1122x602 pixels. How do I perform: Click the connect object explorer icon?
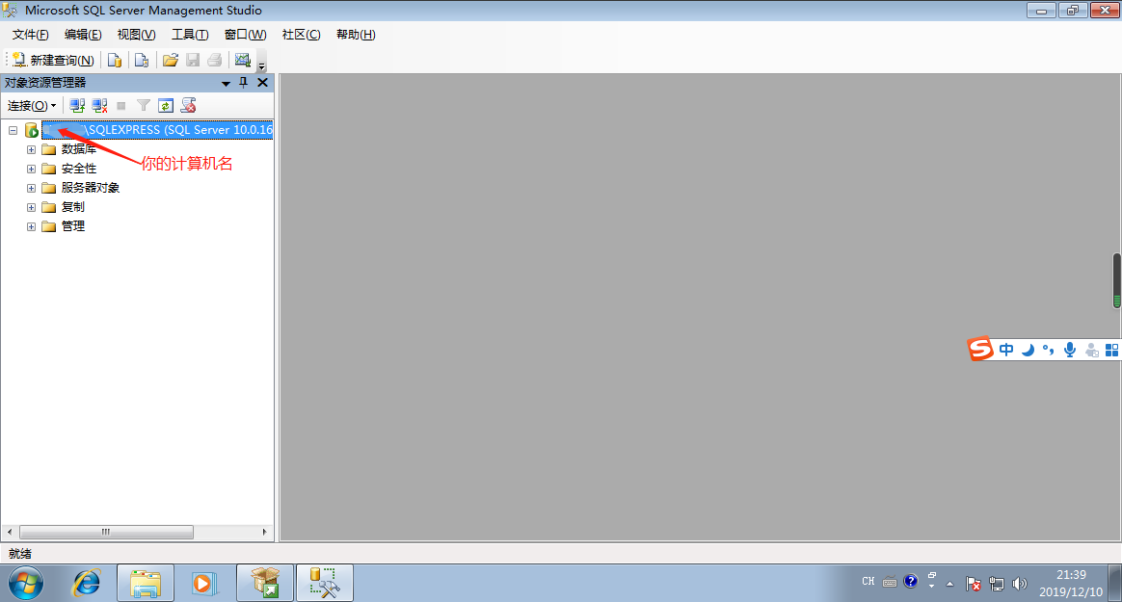coord(76,106)
